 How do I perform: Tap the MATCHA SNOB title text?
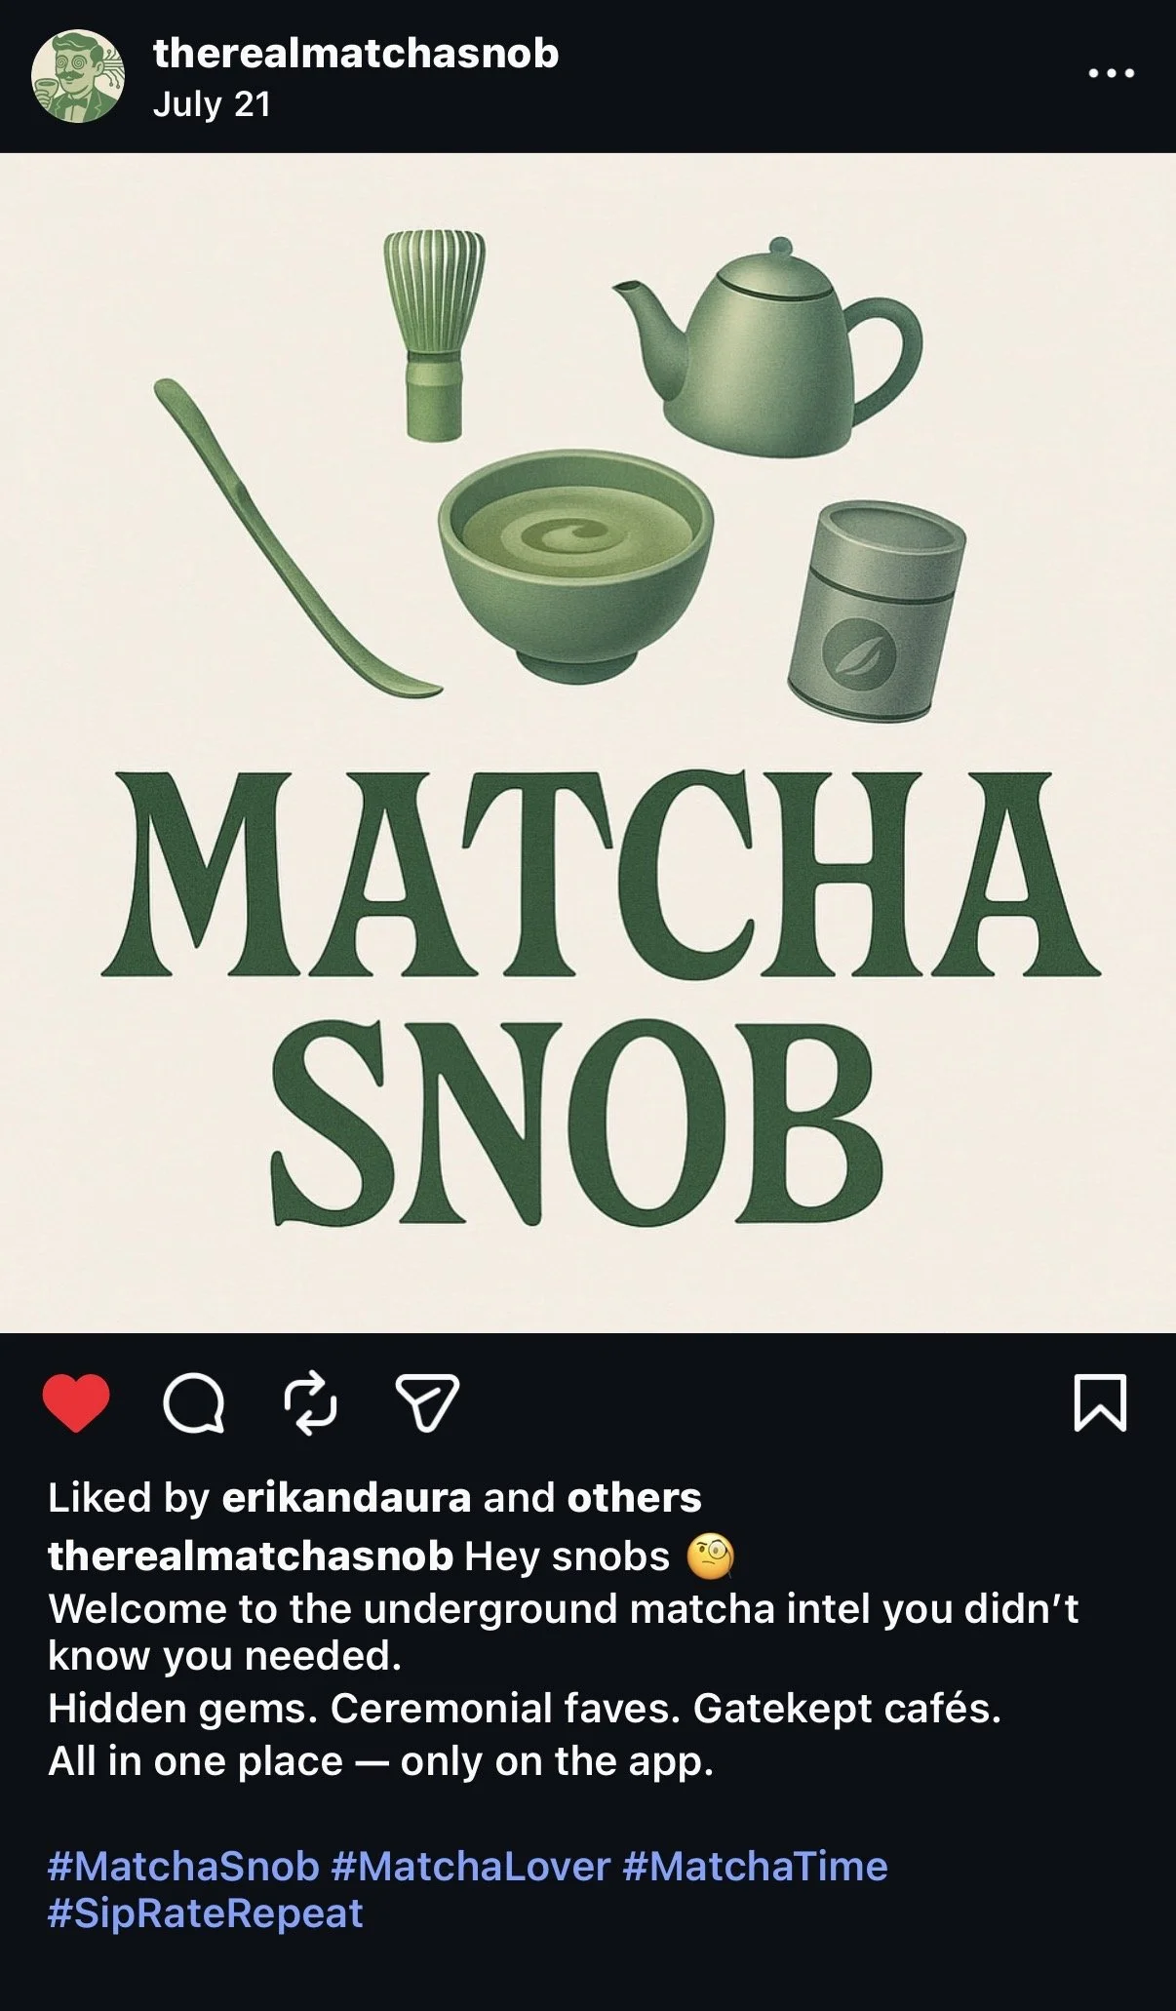(x=600, y=998)
